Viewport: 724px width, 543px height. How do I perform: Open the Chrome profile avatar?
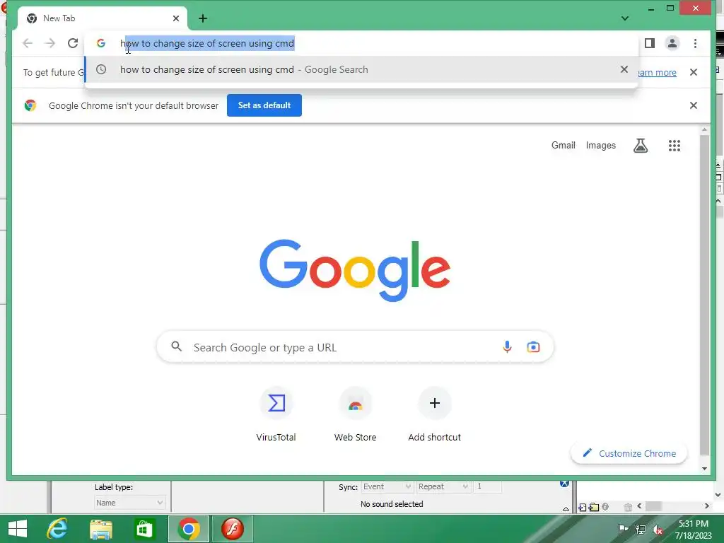(x=672, y=43)
